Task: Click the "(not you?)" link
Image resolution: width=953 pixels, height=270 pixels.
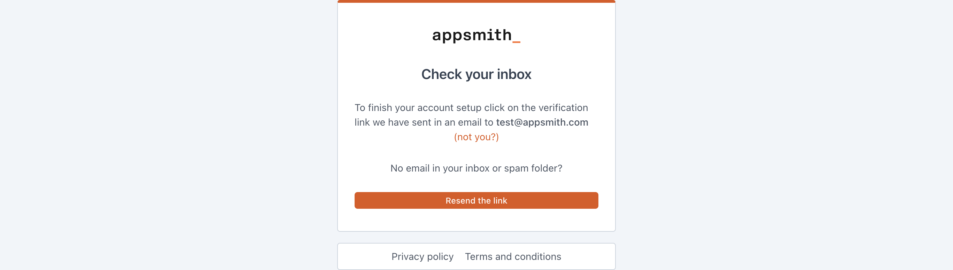Action: [x=476, y=137]
